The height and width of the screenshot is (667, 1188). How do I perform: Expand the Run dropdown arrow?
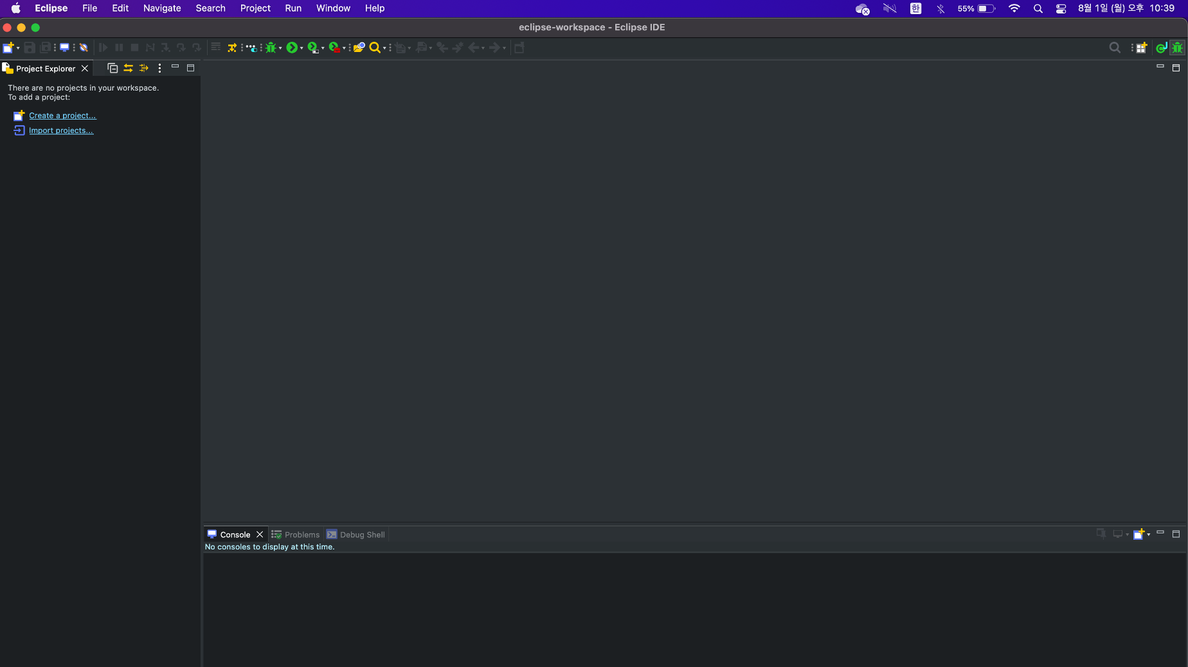[301, 48]
